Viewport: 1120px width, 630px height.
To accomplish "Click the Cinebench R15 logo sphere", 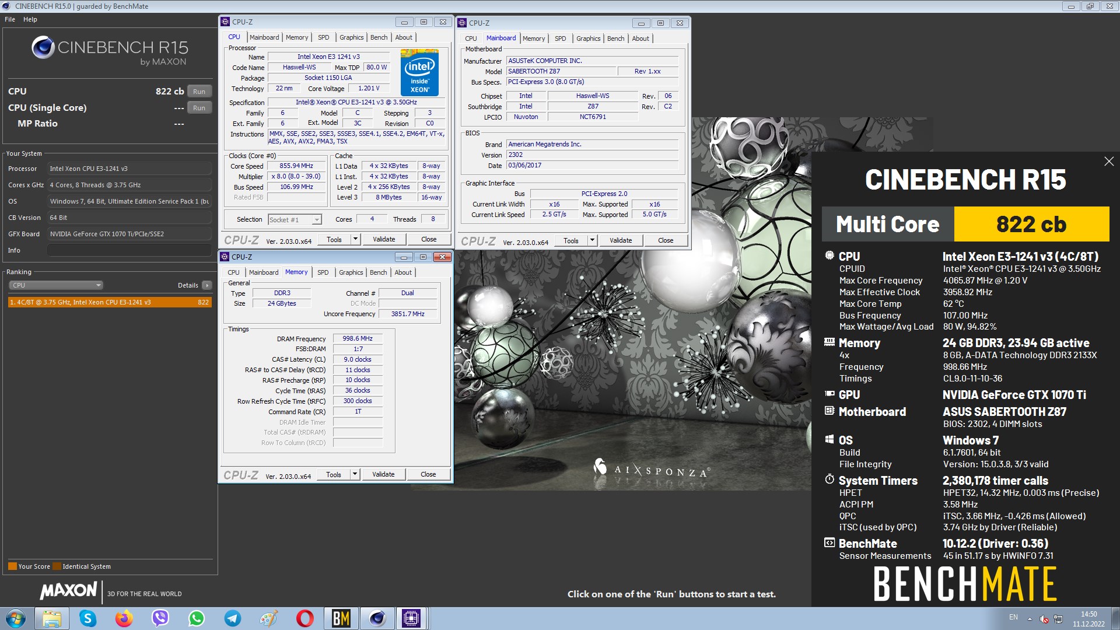I will pos(43,48).
